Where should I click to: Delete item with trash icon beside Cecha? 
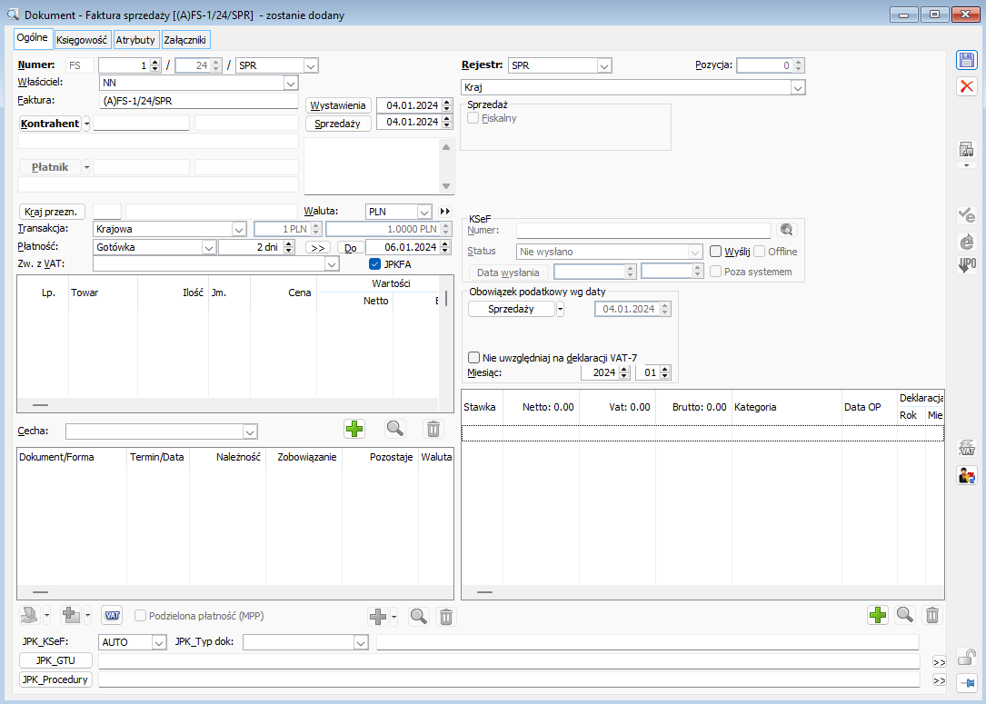(x=433, y=429)
